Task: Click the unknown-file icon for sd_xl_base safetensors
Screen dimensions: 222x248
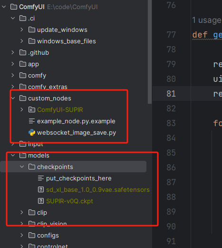Action: [41, 189]
